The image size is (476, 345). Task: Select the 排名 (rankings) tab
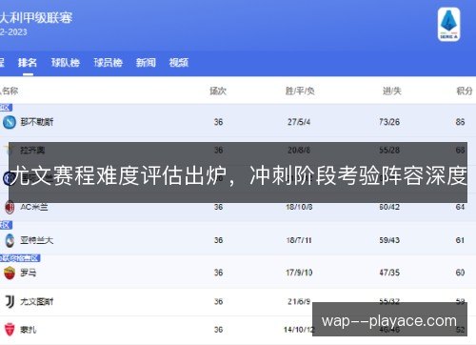click(28, 63)
